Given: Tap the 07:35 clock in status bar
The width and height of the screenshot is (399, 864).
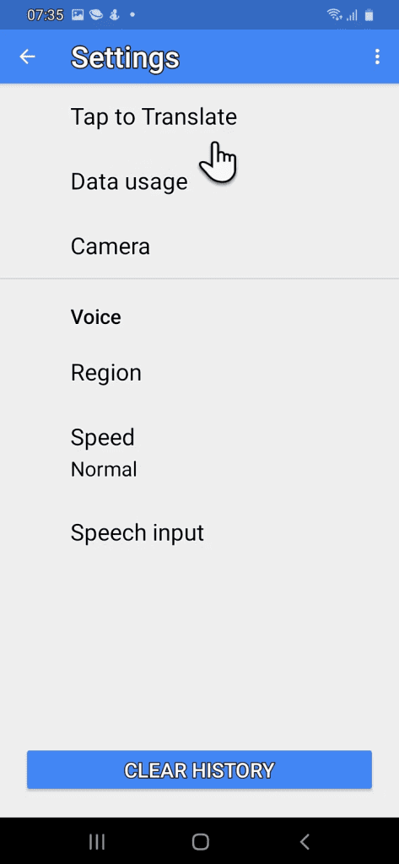Looking at the screenshot, I should coord(46,15).
